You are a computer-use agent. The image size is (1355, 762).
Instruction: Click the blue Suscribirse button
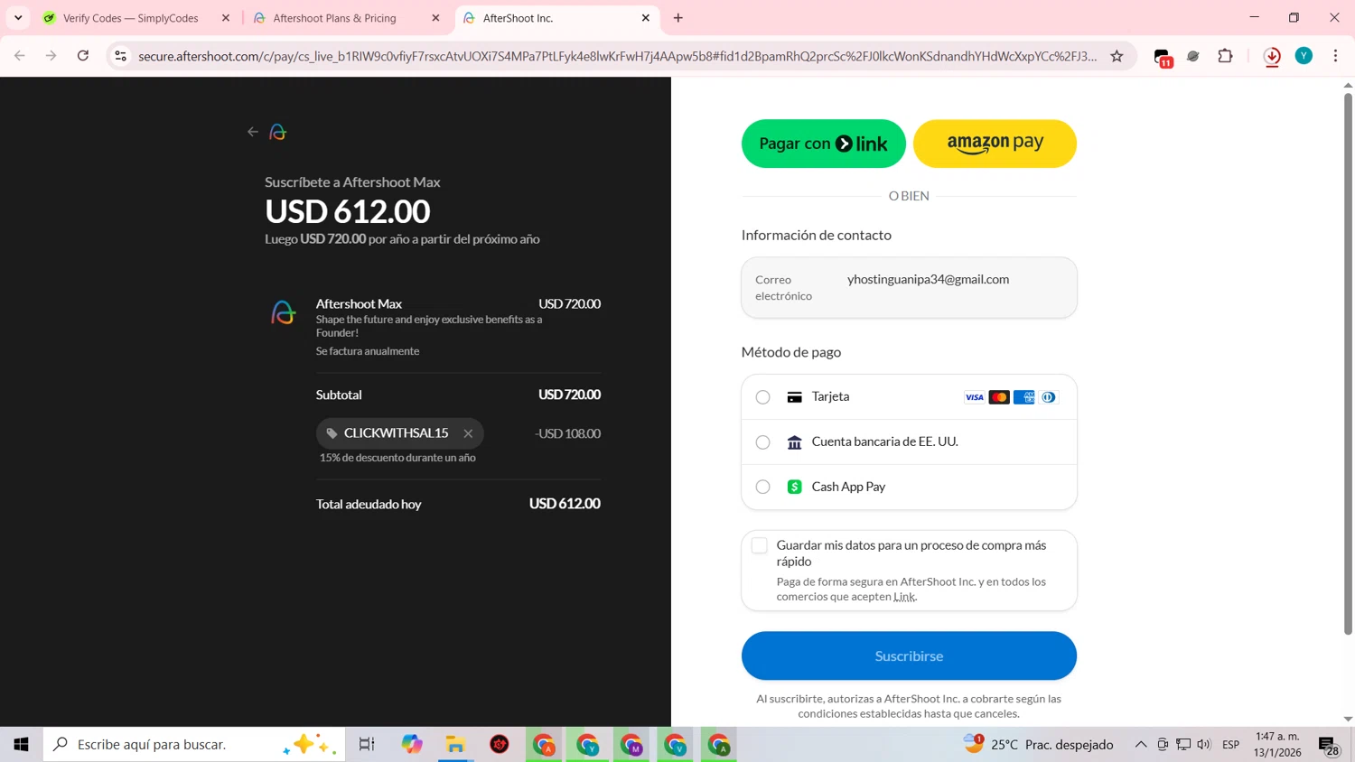(x=909, y=655)
